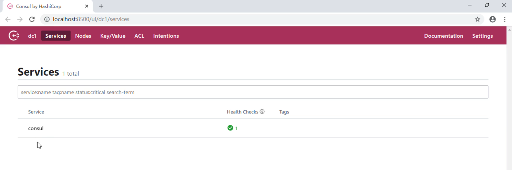
Task: Open the ACL tab
Action: (x=139, y=36)
